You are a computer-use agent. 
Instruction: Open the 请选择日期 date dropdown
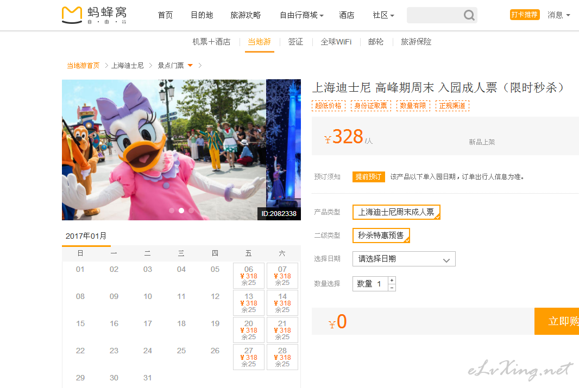404,259
